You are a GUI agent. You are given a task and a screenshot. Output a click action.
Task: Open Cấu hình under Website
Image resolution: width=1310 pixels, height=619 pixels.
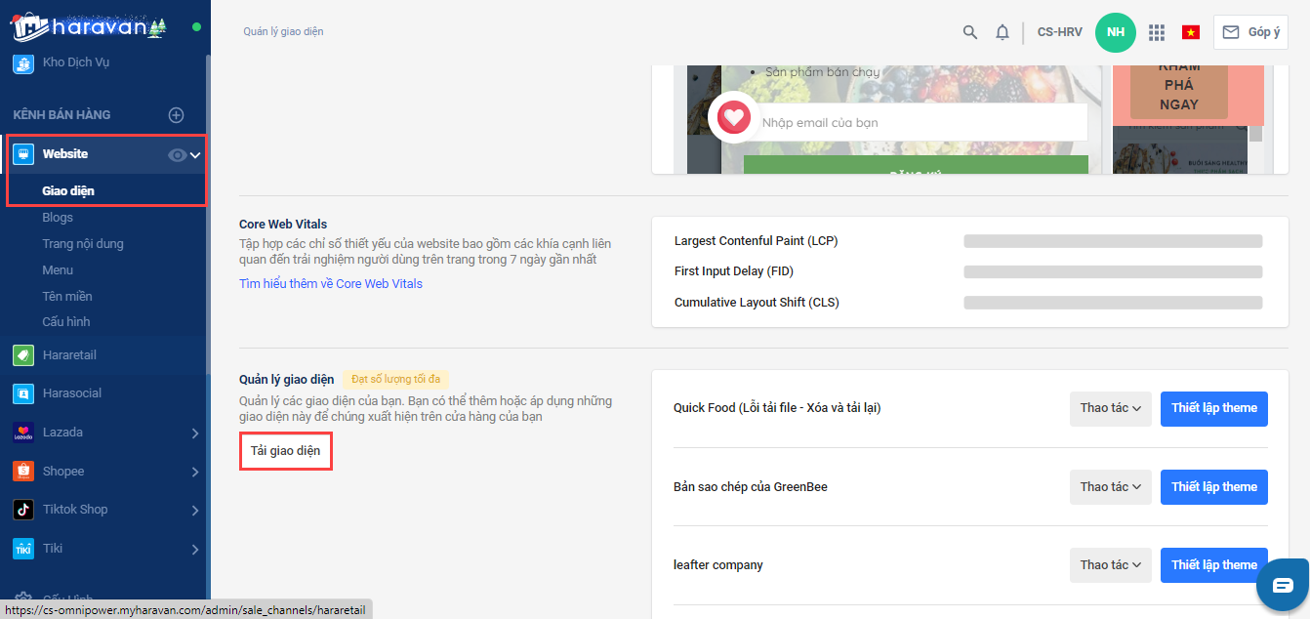pyautogui.click(x=66, y=321)
